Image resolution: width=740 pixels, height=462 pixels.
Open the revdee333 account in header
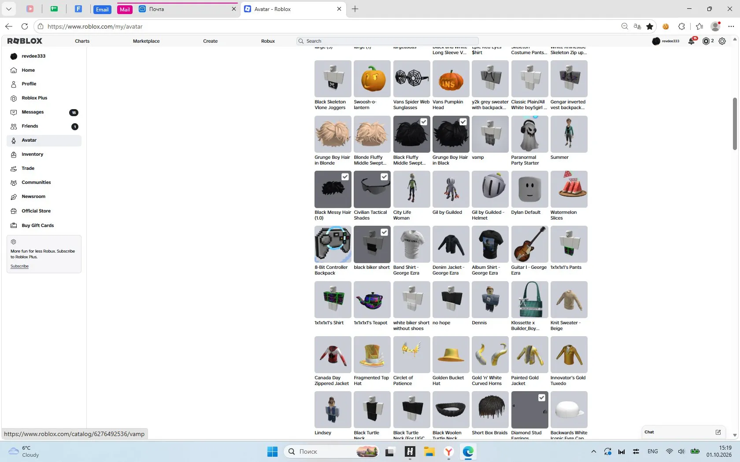[666, 41]
